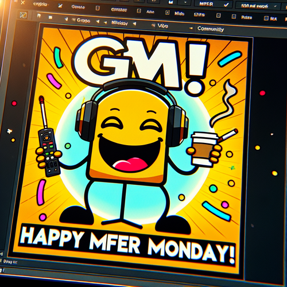Click the 'HAPPY MFER MONDAY!' banner text
Image resolution: width=287 pixels, height=287 pixels.
127,245
